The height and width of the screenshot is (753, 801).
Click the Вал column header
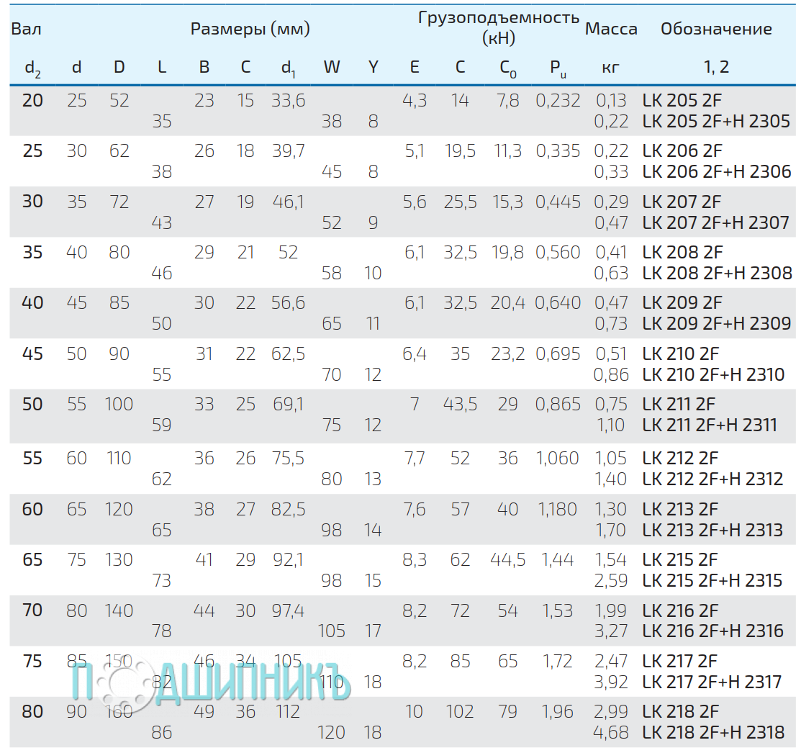[26, 29]
